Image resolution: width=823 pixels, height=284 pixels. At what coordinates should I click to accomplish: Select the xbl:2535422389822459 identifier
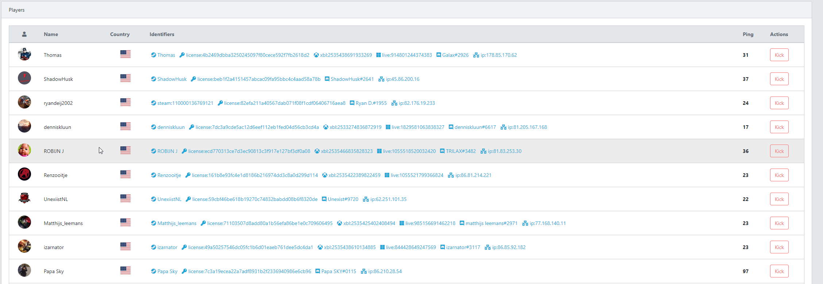click(x=354, y=175)
